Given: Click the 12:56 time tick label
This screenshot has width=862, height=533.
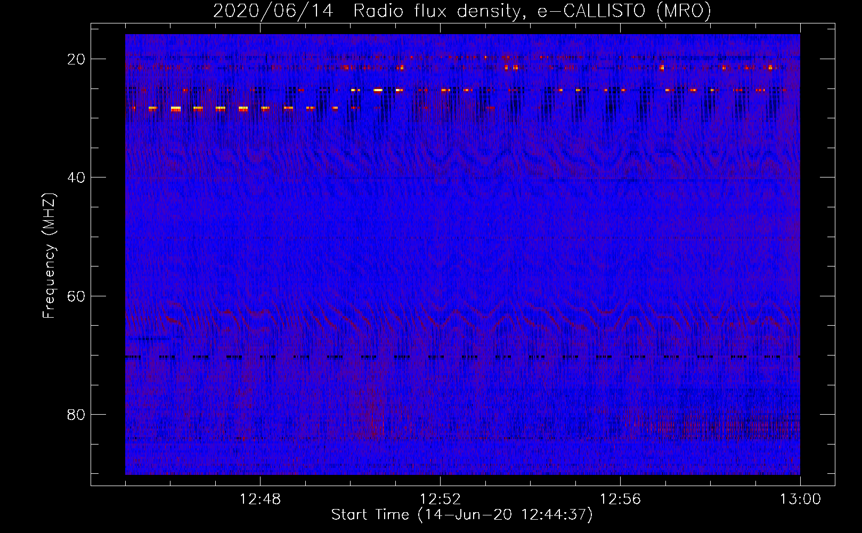Looking at the screenshot, I should point(620,499).
